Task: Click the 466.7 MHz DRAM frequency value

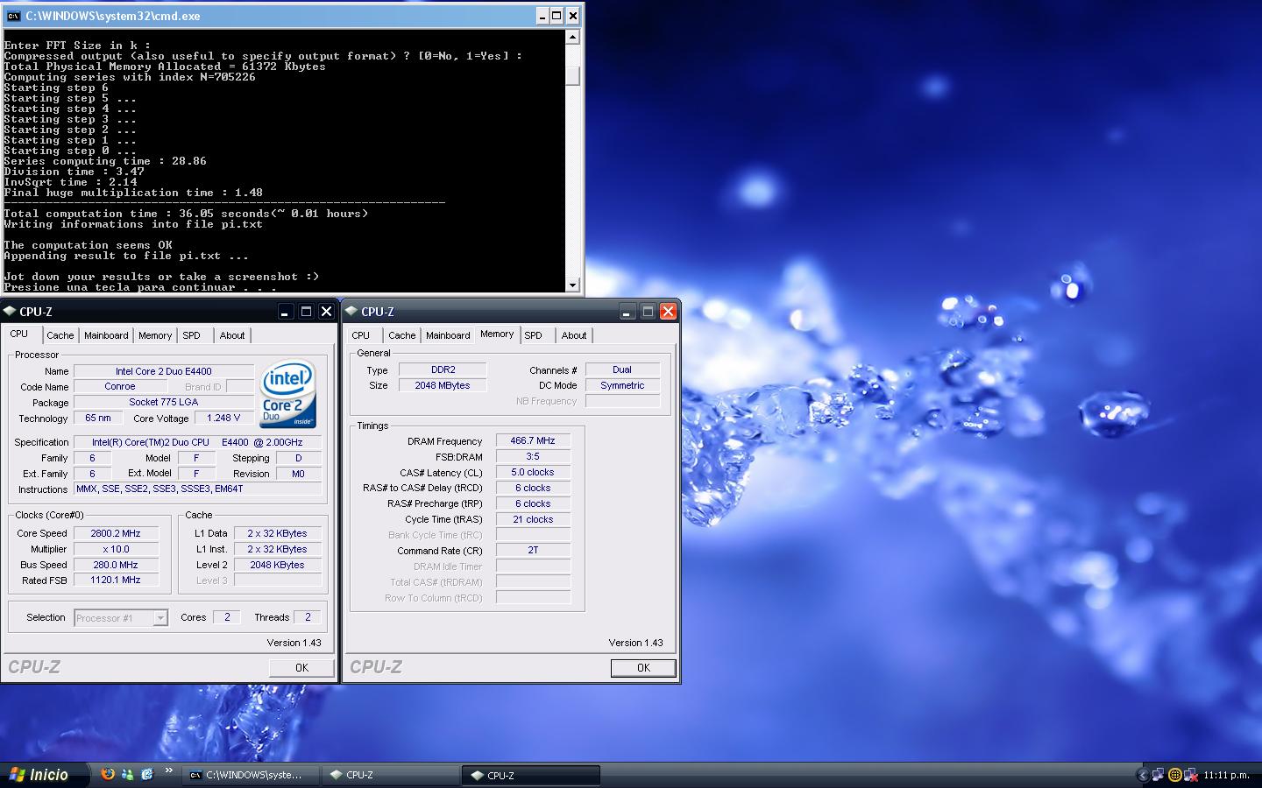Action: click(x=533, y=440)
